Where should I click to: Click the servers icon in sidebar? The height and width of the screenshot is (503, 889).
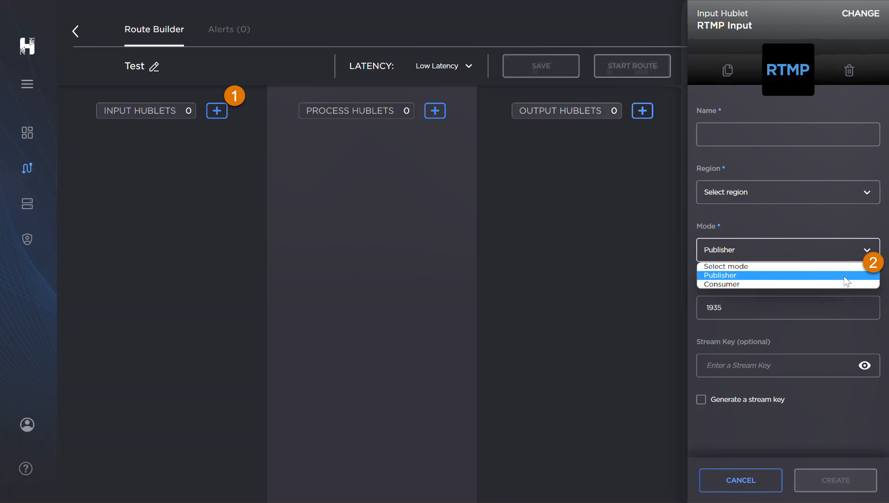27,203
